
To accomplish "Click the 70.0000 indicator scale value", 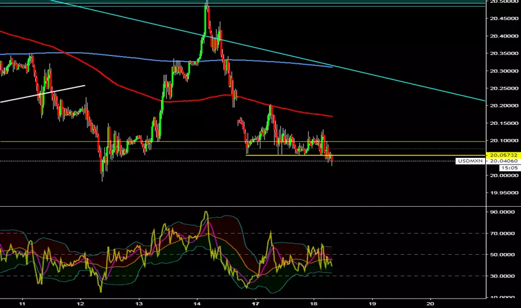I will [x=503, y=234].
